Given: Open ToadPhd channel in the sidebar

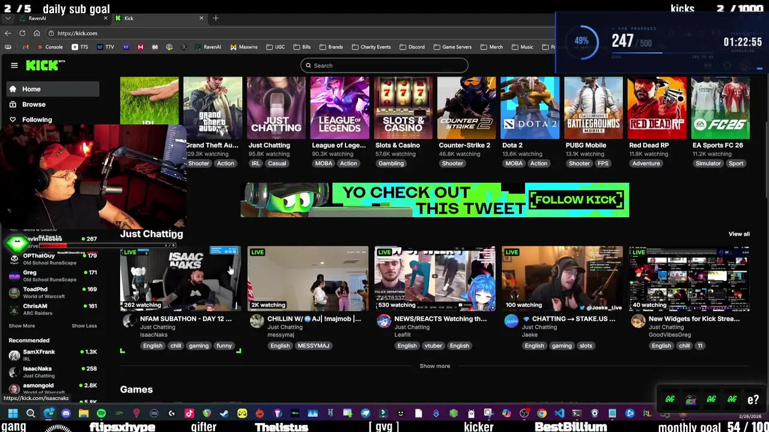Looking at the screenshot, I should (x=53, y=293).
